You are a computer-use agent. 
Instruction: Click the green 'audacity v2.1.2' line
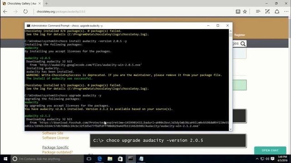(37, 116)
